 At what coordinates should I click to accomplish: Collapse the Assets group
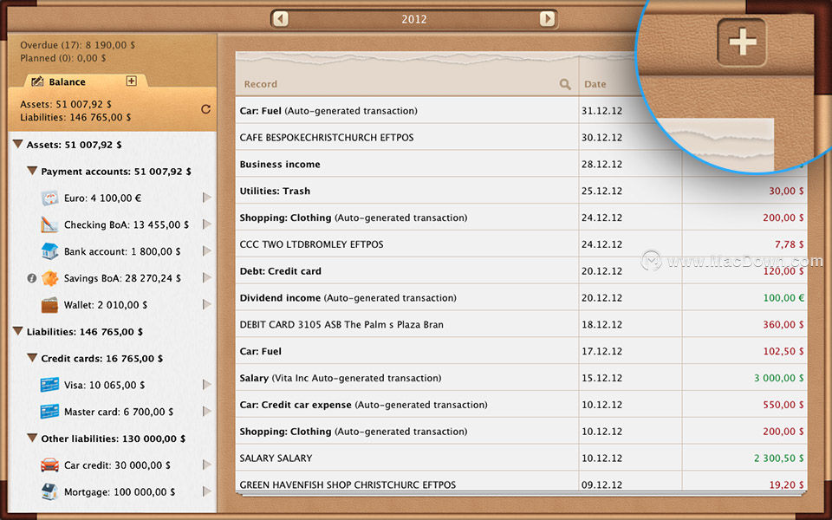tap(17, 144)
